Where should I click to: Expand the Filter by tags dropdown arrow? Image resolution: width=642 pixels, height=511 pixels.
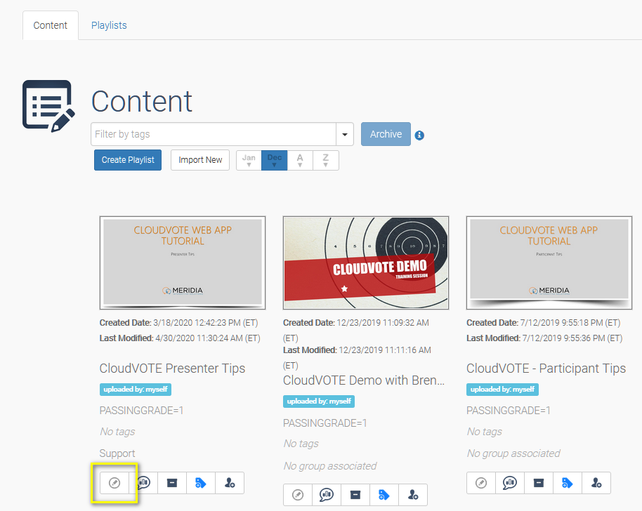(345, 134)
